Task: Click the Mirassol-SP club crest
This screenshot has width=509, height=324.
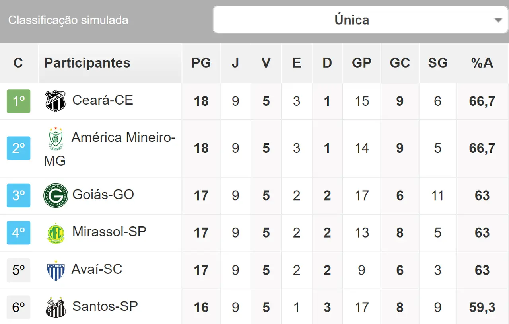Action: 56,233
